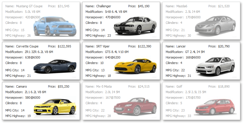Click modification '2.0L I4 5M'

tap(112, 92)
